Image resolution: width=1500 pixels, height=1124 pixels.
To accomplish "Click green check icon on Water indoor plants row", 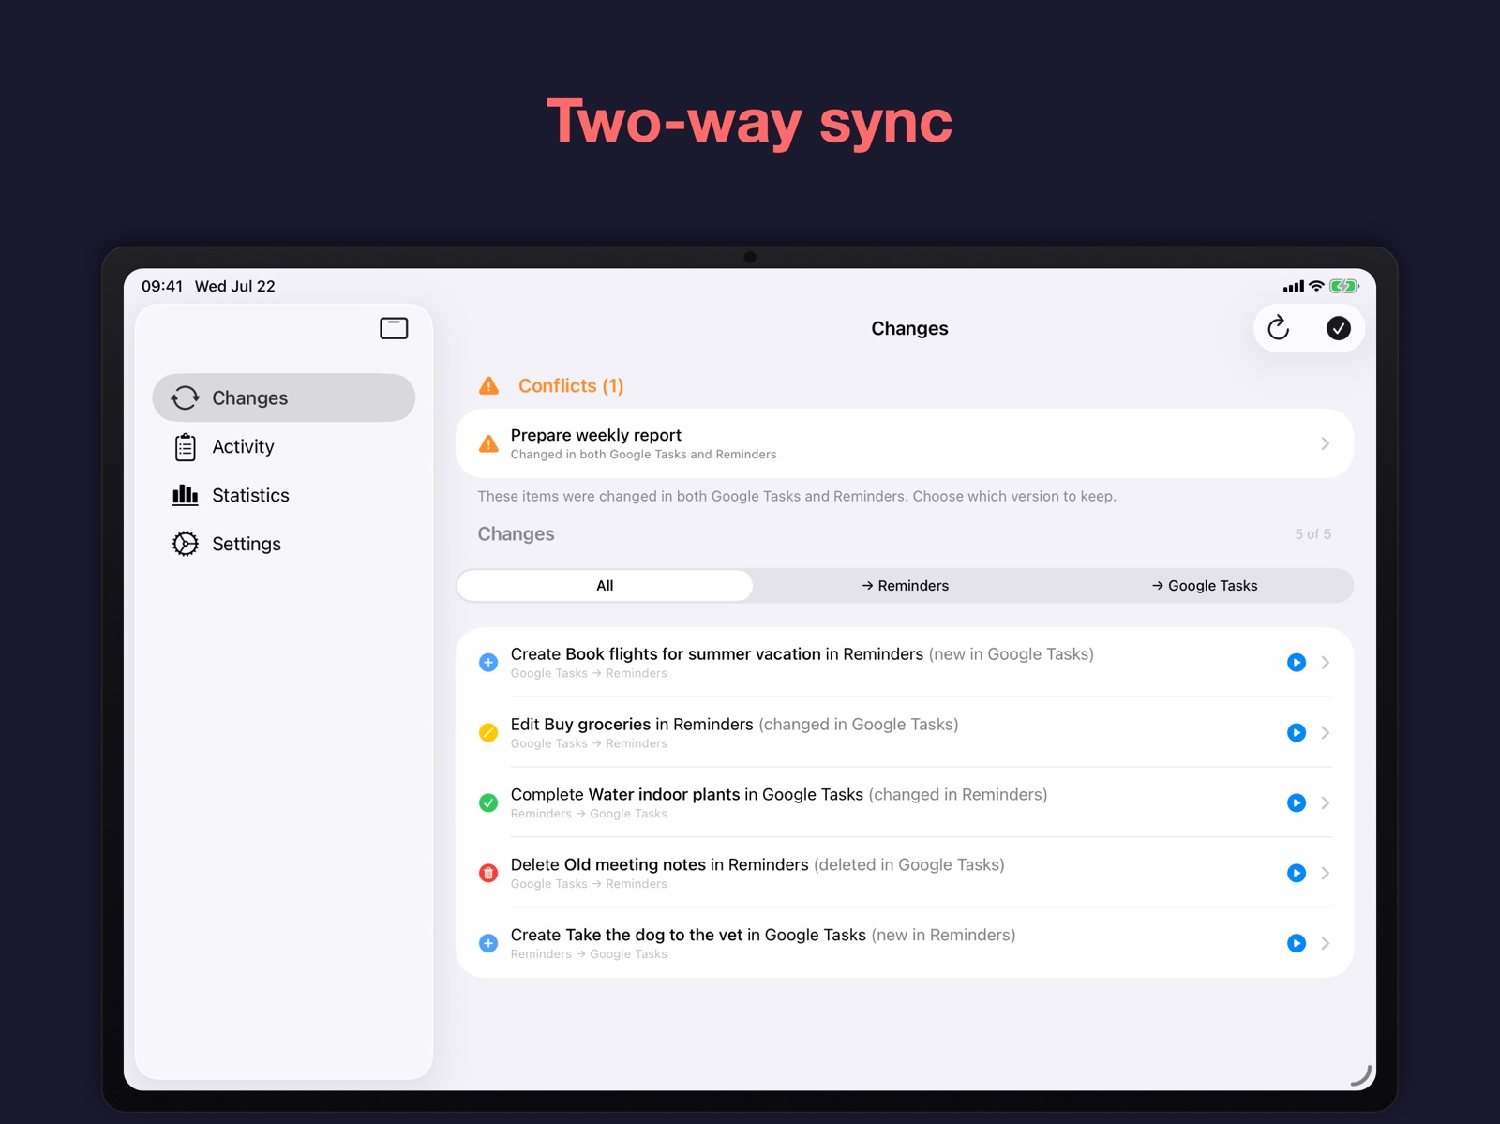I will (x=488, y=803).
